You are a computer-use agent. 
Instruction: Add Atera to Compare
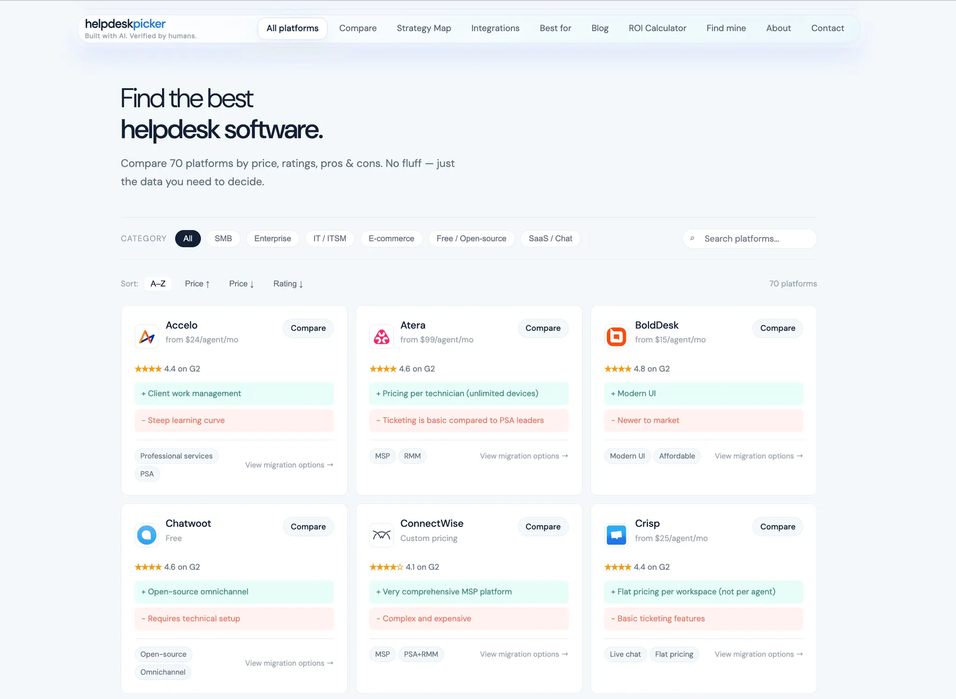pyautogui.click(x=543, y=328)
